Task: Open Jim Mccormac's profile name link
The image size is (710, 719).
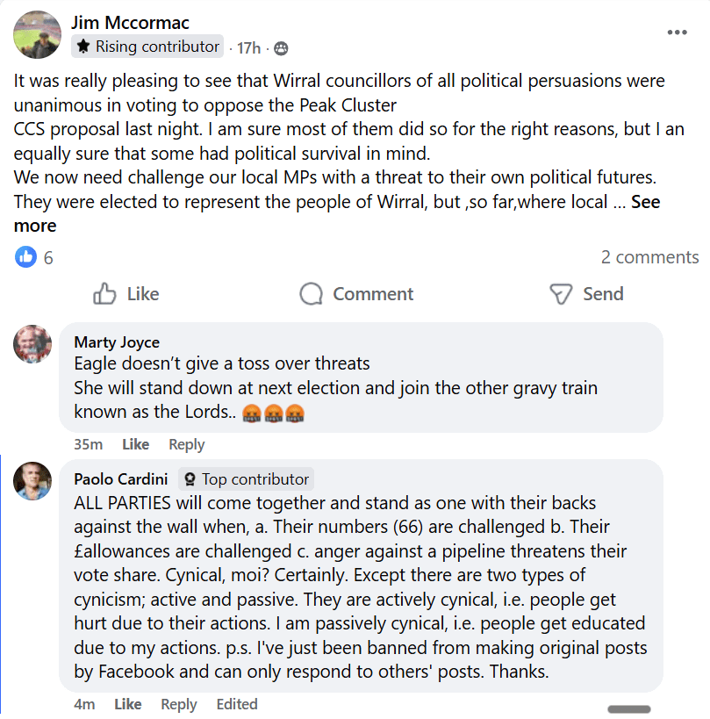Action: click(x=130, y=23)
